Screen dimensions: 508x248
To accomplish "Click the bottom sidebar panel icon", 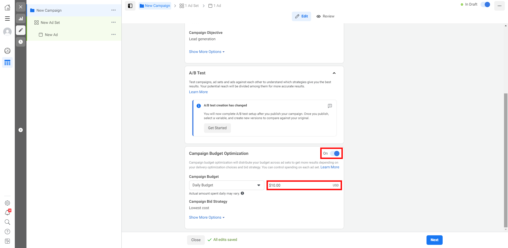I will tap(7, 241).
